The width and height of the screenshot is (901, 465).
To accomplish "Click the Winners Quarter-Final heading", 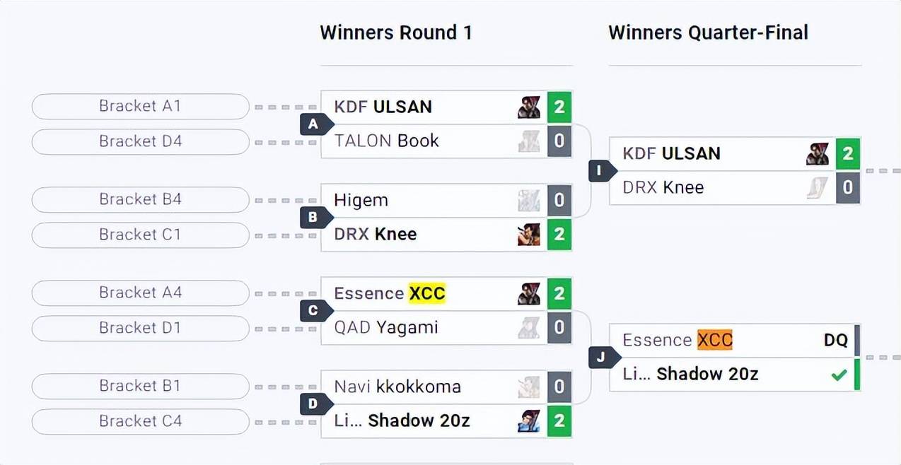I will click(x=708, y=33).
